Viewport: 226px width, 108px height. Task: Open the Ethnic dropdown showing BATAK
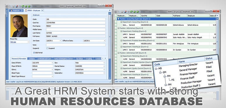pyautogui.click(x=52, y=70)
